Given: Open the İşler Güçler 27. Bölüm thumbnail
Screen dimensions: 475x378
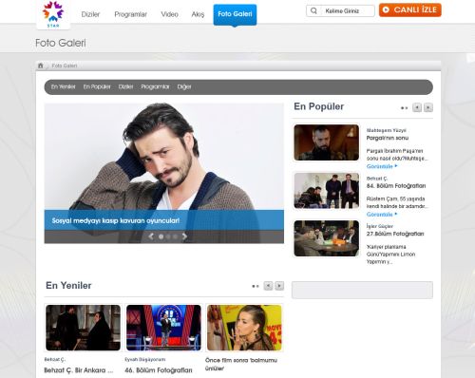Looking at the screenshot, I should (327, 238).
